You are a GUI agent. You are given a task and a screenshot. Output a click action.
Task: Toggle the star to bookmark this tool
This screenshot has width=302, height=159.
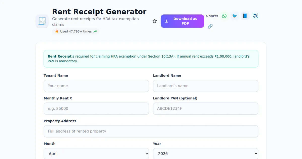155,21
